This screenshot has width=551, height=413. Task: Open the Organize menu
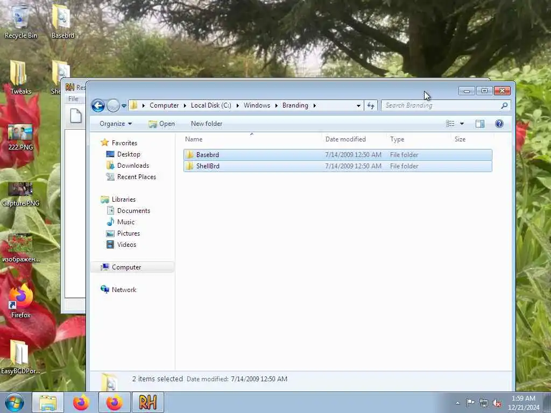pos(116,124)
